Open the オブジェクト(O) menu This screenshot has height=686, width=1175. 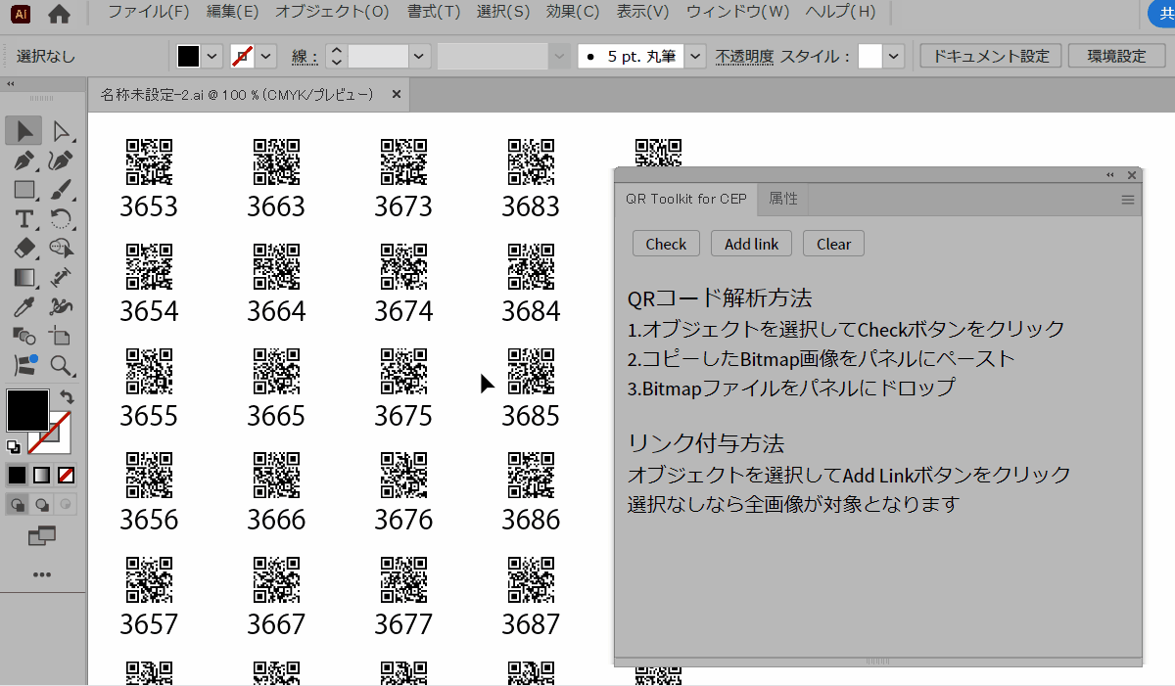pos(332,12)
